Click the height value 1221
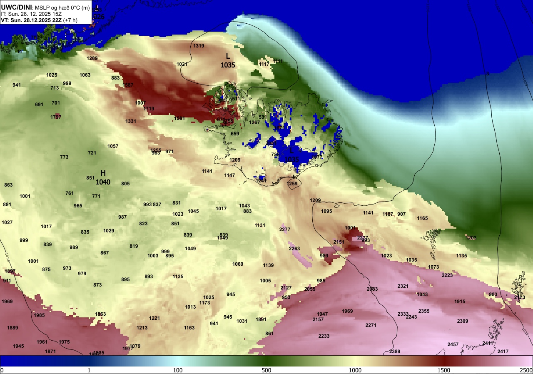The width and height of the screenshot is (533, 374). (x=154, y=318)
